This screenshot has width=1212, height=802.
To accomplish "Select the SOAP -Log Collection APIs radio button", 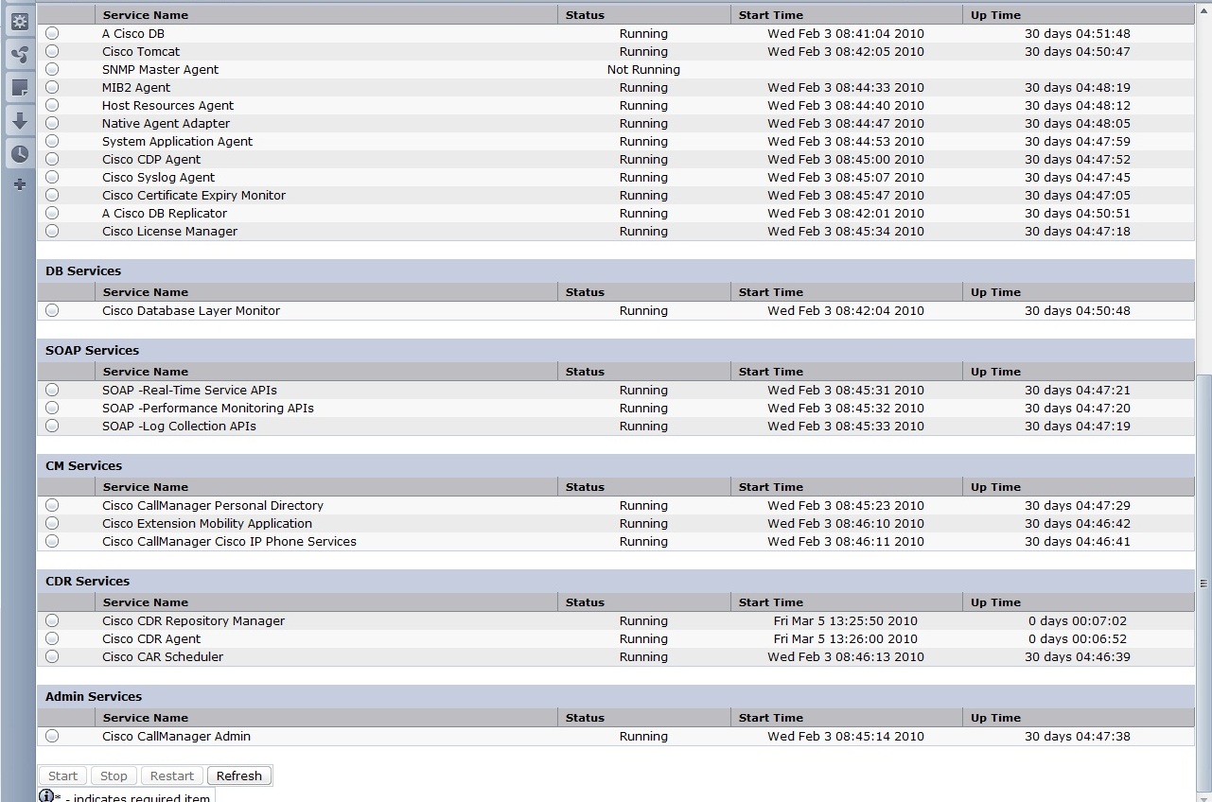I will tap(52, 426).
